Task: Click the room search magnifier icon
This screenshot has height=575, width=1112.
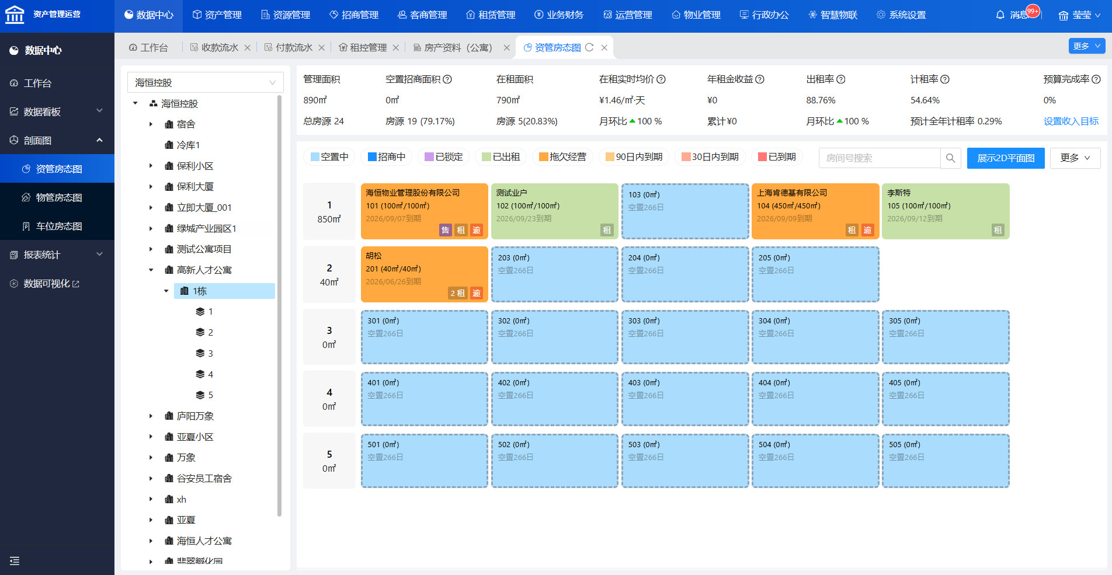Action: (950, 158)
